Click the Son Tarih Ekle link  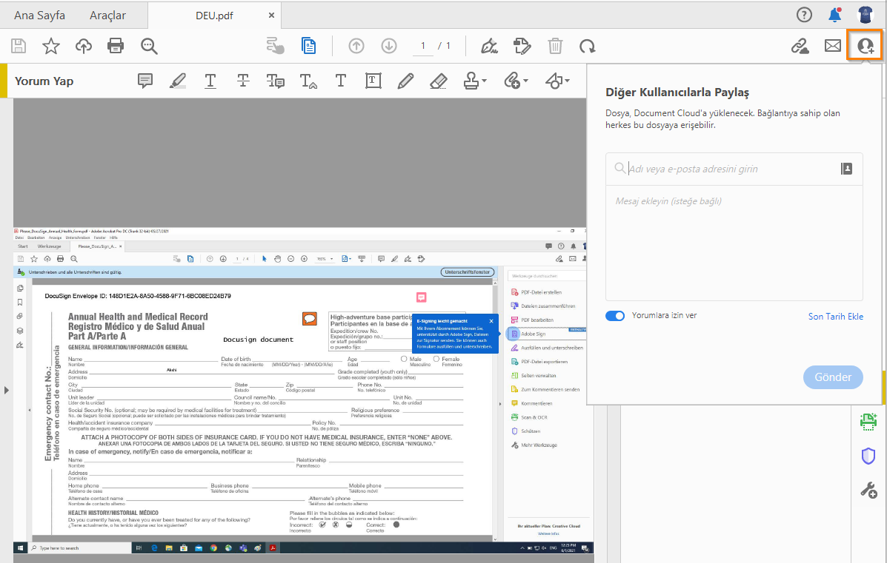point(835,317)
